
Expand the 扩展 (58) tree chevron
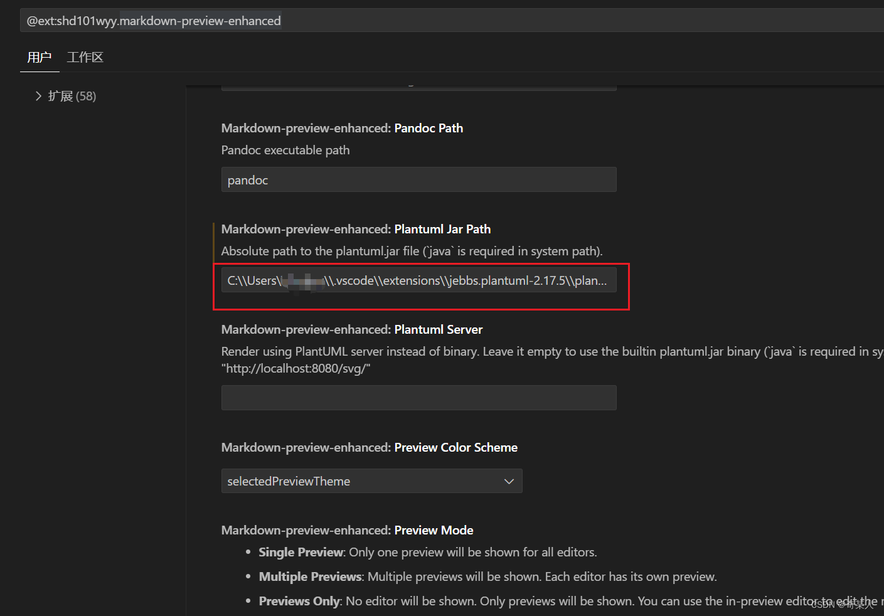point(38,96)
